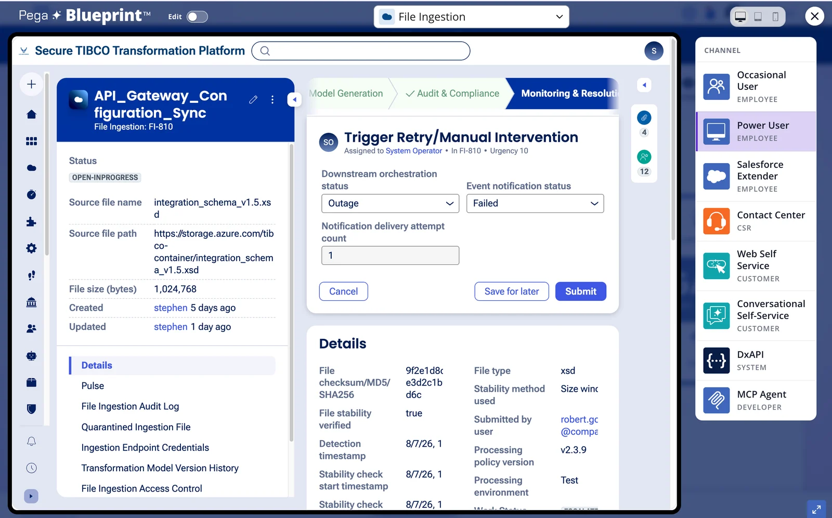Open stephen link in Created row
Viewport: 832px width, 518px height.
point(171,308)
